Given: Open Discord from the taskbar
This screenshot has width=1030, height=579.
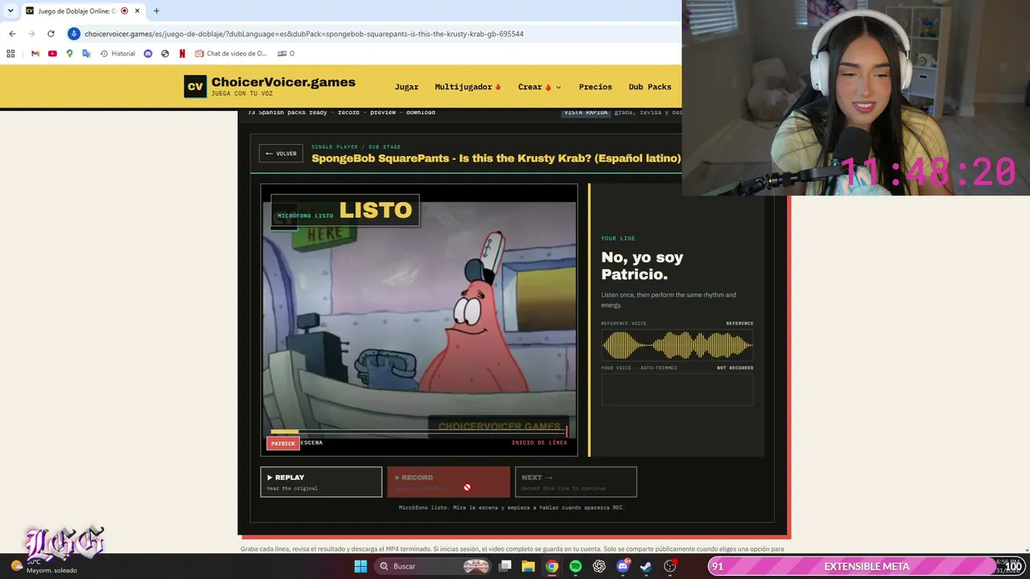Looking at the screenshot, I should [x=623, y=566].
